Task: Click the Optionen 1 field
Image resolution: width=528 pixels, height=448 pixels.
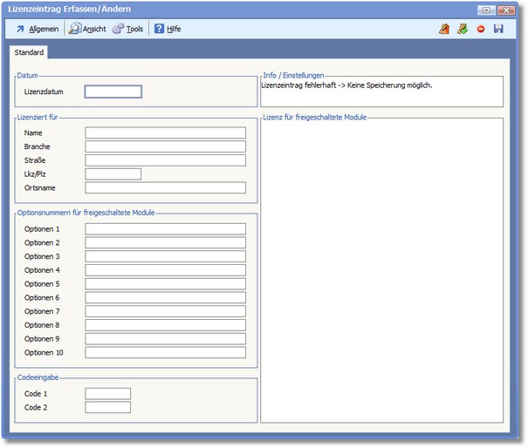Action: (165, 228)
